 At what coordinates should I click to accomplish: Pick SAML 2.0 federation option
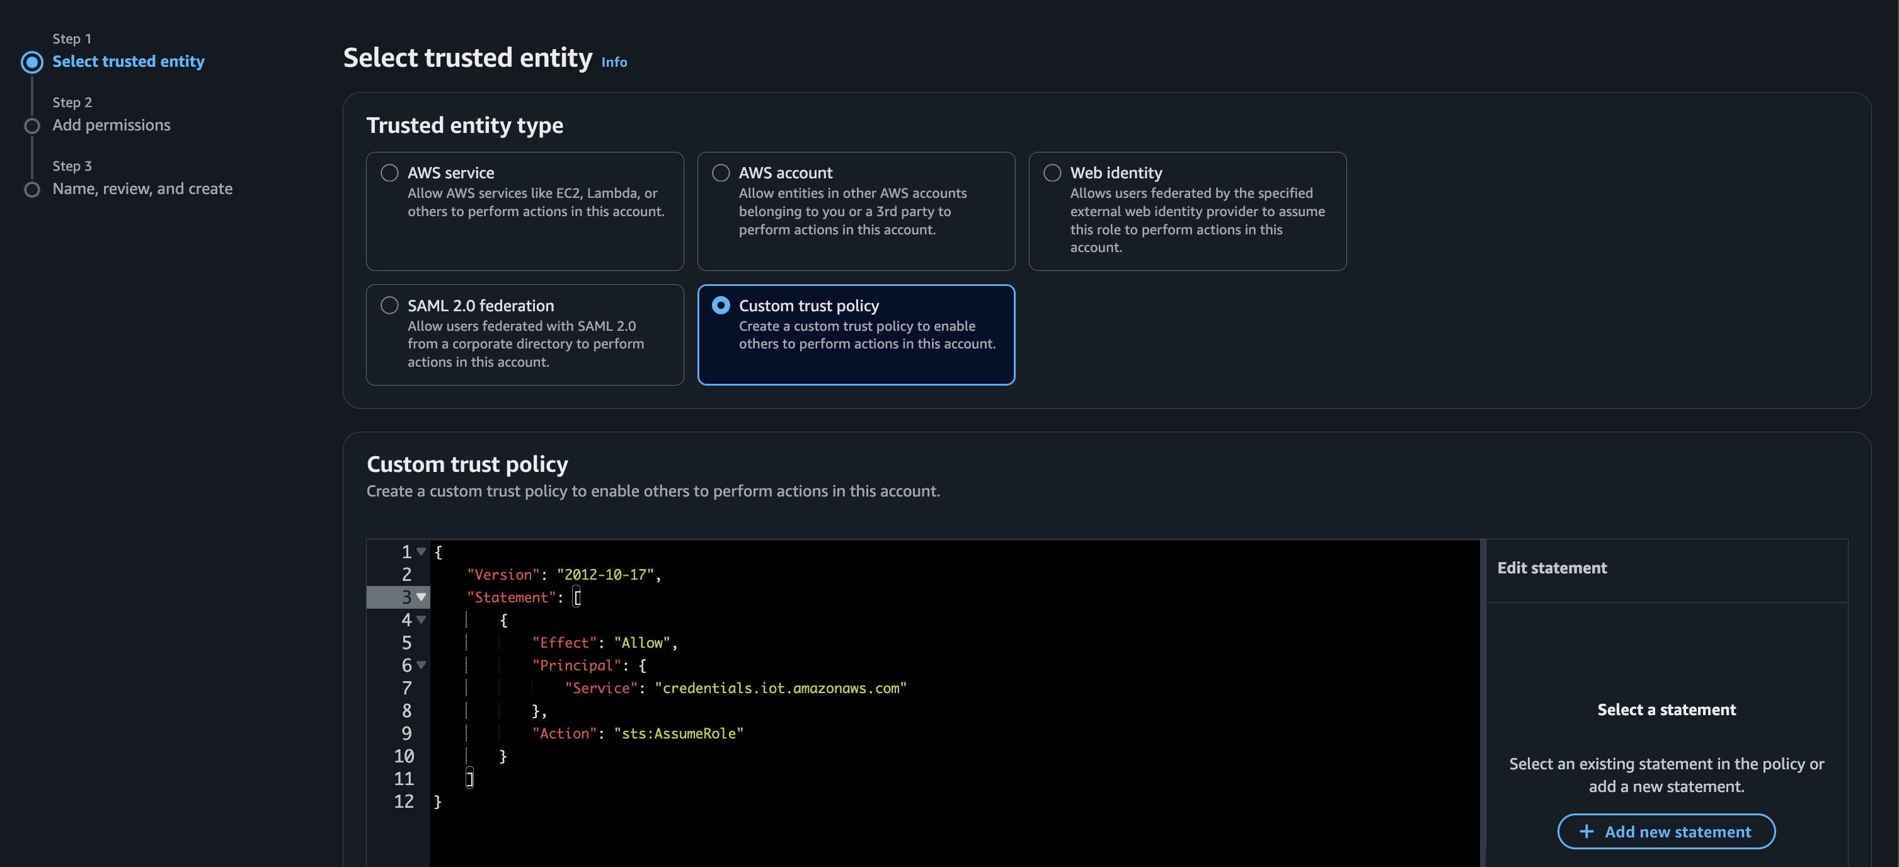tap(389, 305)
